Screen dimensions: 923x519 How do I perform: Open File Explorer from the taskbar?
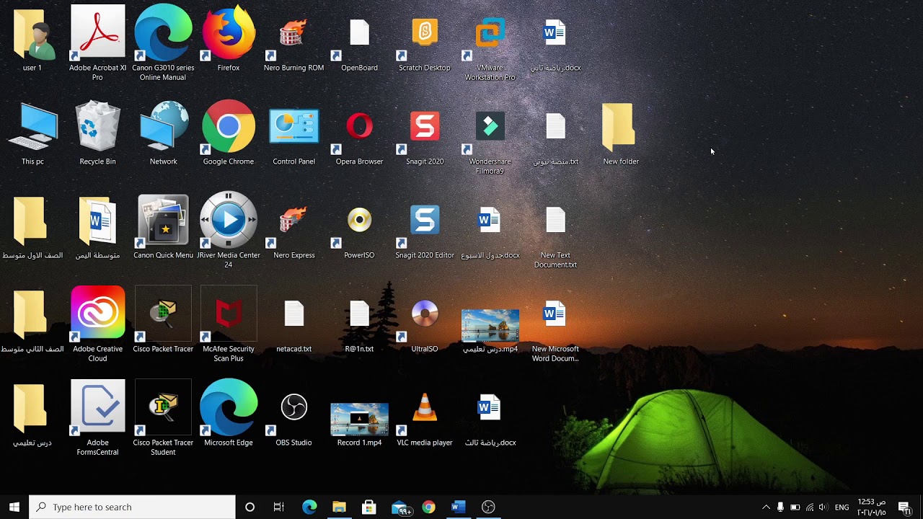pos(339,507)
